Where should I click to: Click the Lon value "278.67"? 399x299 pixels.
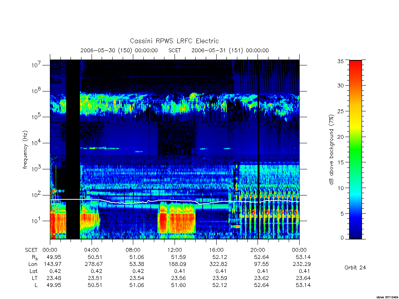(94, 264)
